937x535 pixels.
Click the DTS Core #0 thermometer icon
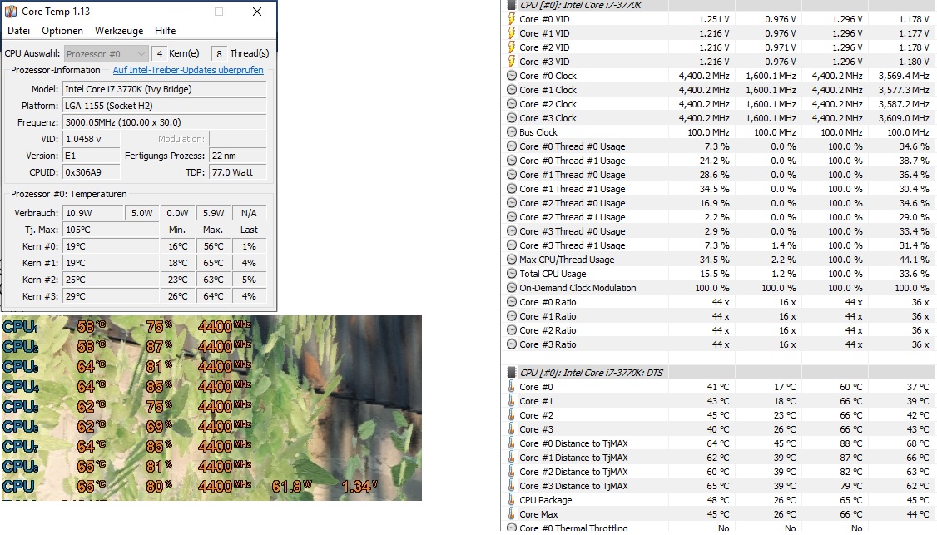coord(512,387)
